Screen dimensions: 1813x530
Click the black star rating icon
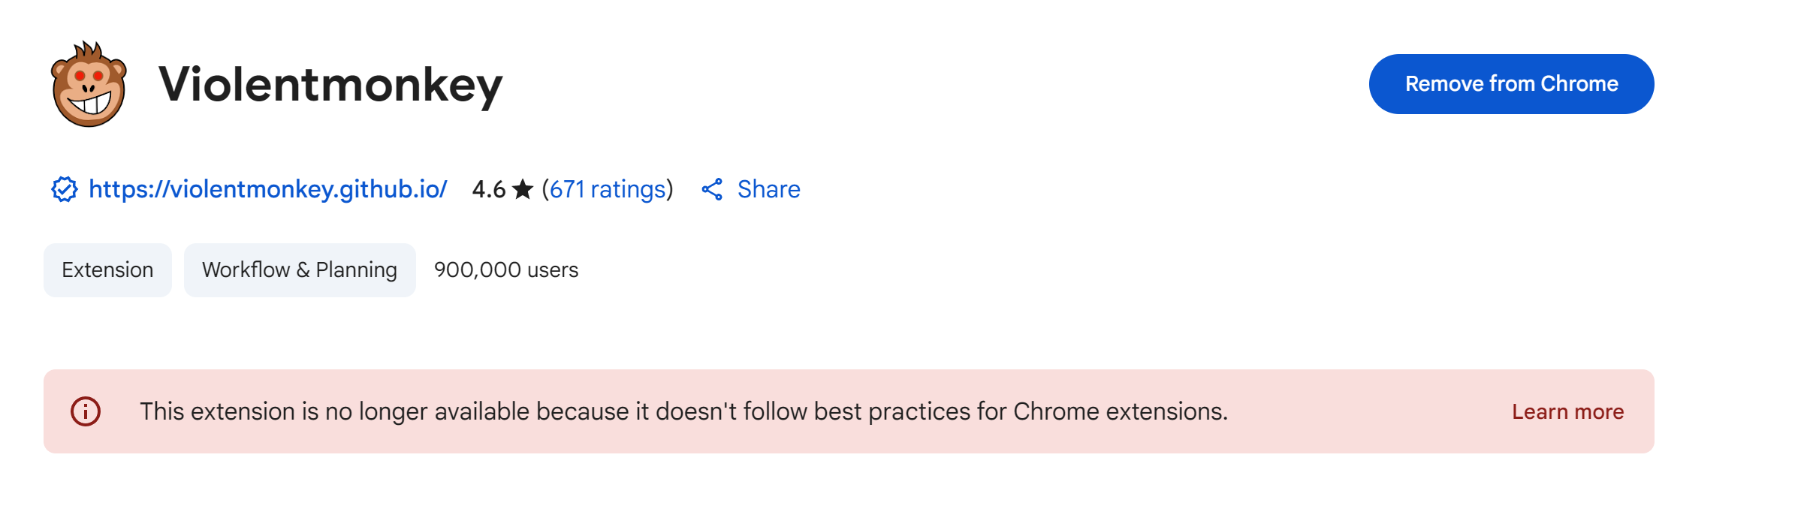523,189
